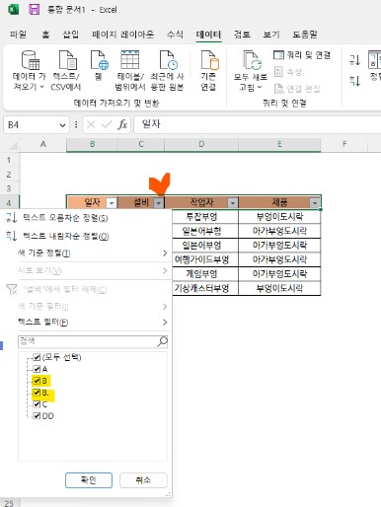Click the 취소 button
Viewport: 381px width, 507px height.
pos(143,480)
